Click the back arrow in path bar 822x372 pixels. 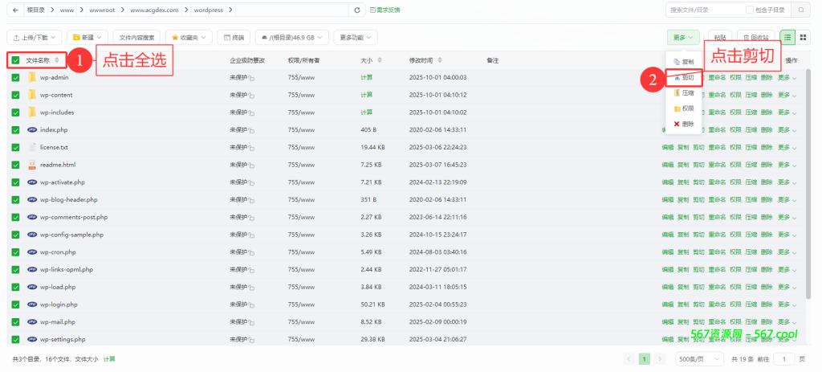click(15, 10)
